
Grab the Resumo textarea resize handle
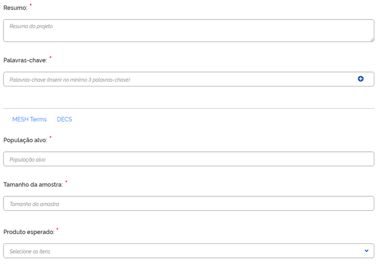[371, 39]
